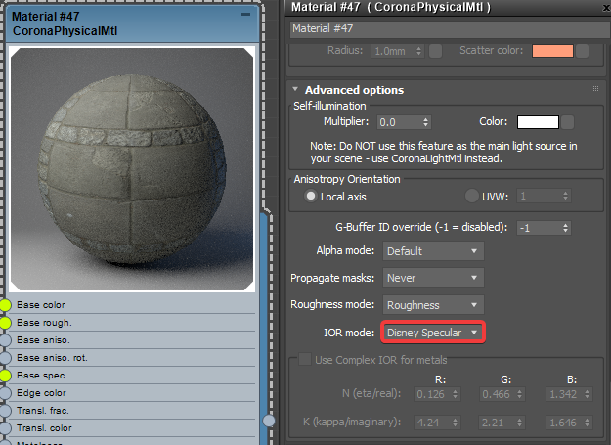Screen dimensions: 611x445
Task: Select the UVW radio button
Action: [x=471, y=196]
